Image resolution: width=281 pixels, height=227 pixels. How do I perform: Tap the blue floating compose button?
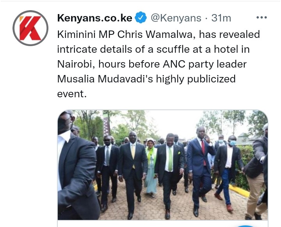(x=246, y=226)
